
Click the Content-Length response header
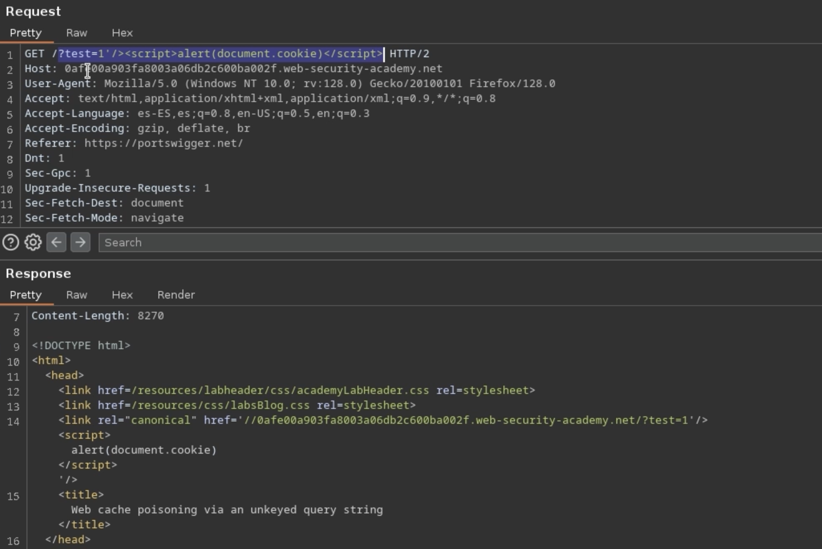coord(97,316)
